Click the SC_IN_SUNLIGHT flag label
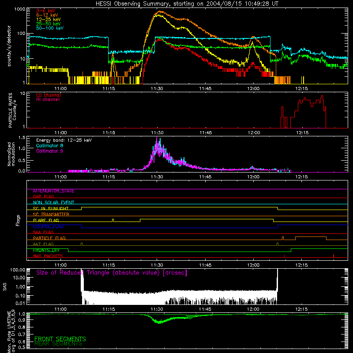 pos(51,208)
